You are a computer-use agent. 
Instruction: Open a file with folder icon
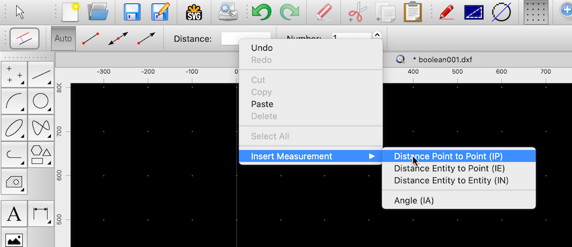(98, 11)
